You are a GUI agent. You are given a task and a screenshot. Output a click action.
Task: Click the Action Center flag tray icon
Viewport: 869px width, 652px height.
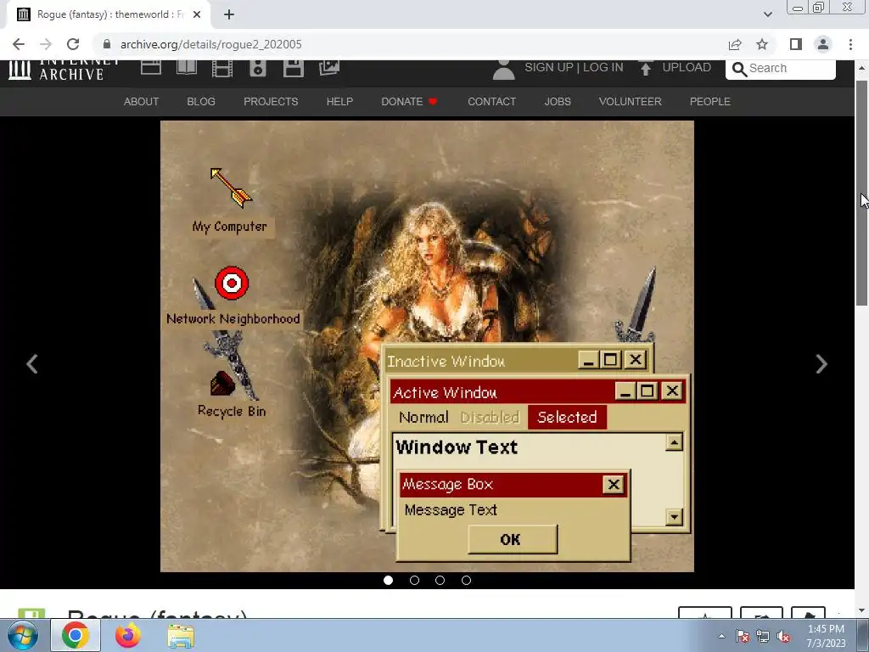[743, 637]
